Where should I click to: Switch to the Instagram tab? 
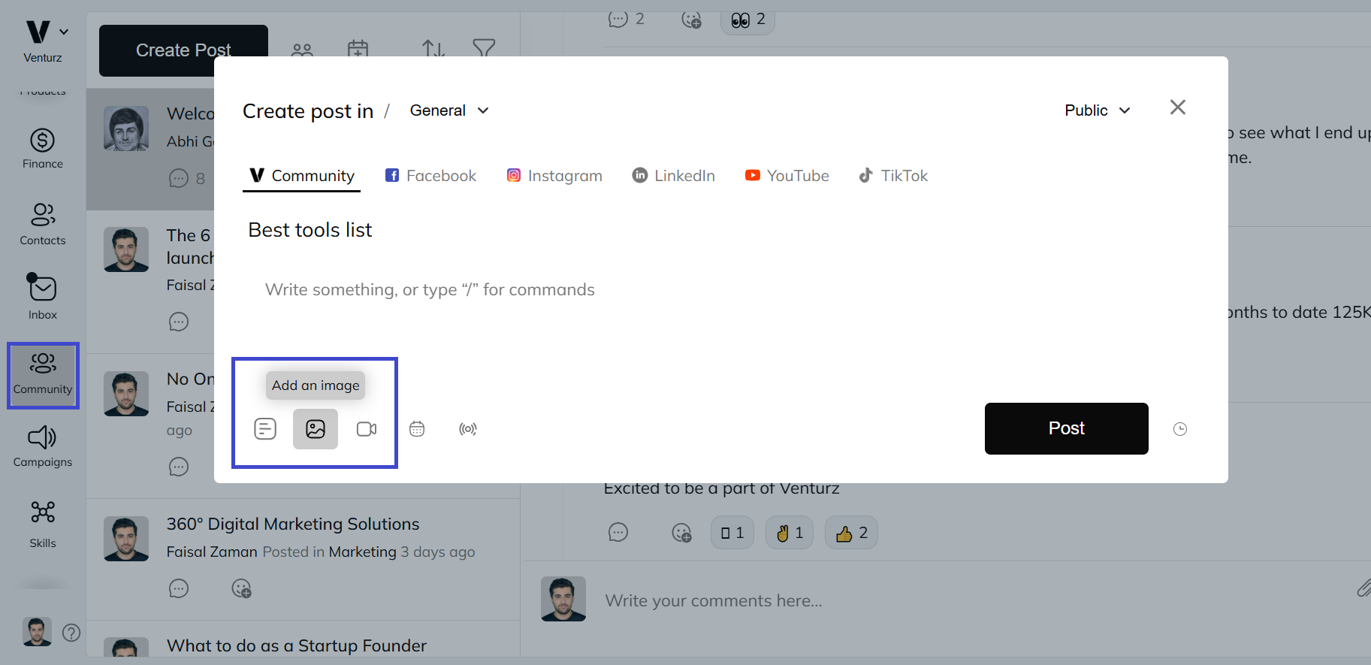tap(554, 176)
